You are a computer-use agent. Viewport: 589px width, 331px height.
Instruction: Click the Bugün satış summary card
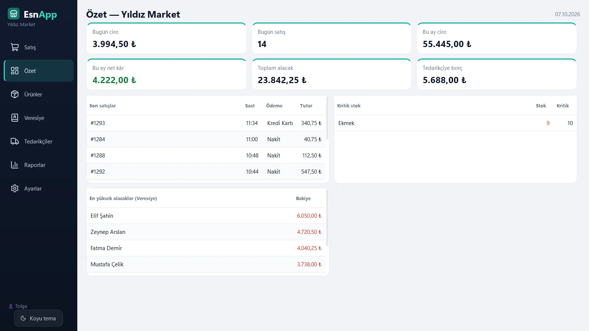[332, 38]
